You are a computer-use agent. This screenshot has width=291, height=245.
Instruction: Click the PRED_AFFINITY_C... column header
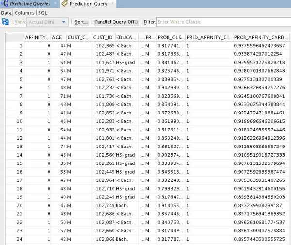point(209,37)
